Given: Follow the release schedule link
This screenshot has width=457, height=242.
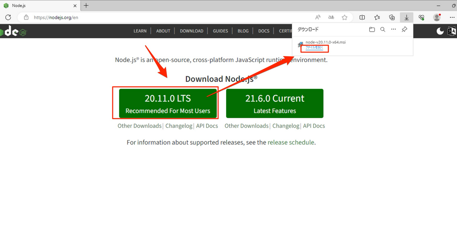Looking at the screenshot, I should tap(291, 143).
